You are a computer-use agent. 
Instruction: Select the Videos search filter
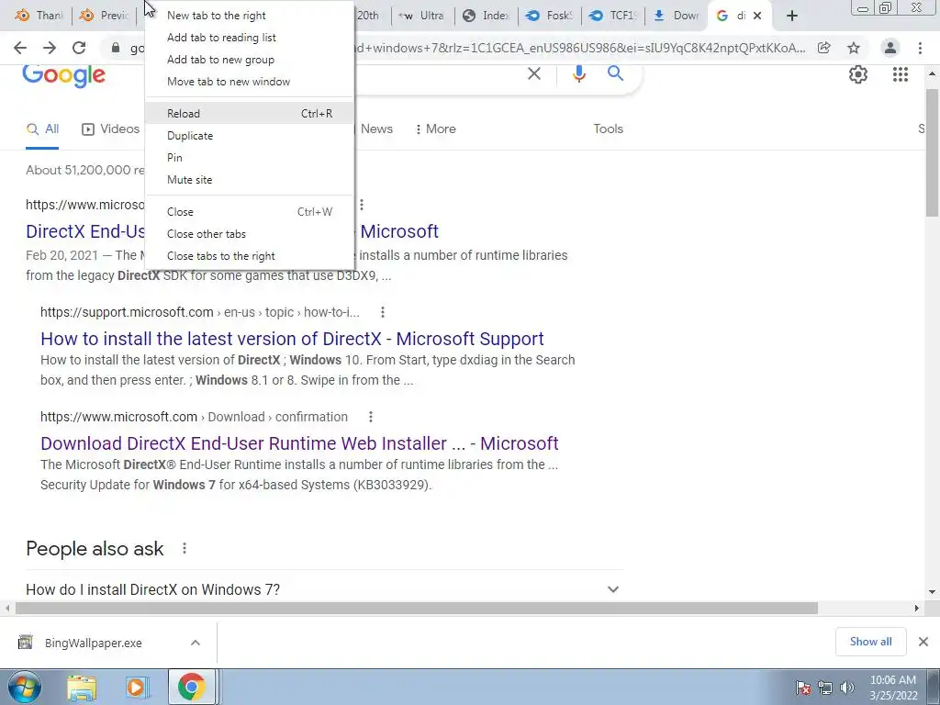pyautogui.click(x=111, y=129)
